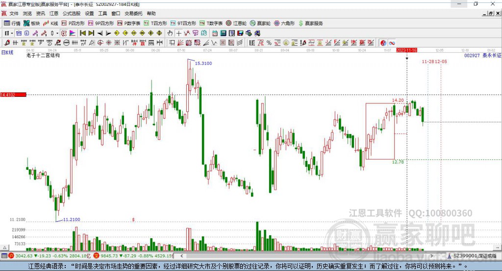502x271 pixels.
Task: Click the SZ399001 深证成指 status entry
Action: tap(472, 256)
